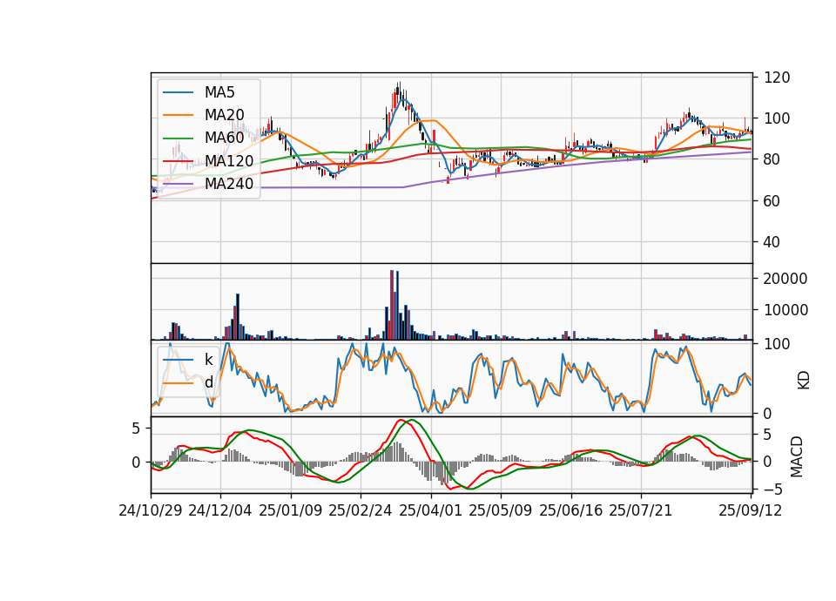Click the orange MA20 legend line sample

(178, 115)
